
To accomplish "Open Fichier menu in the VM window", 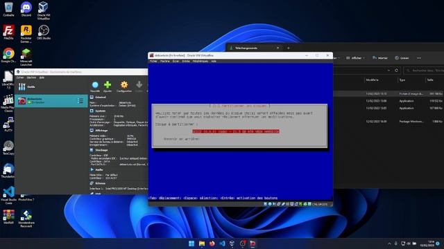I will 153,61.
